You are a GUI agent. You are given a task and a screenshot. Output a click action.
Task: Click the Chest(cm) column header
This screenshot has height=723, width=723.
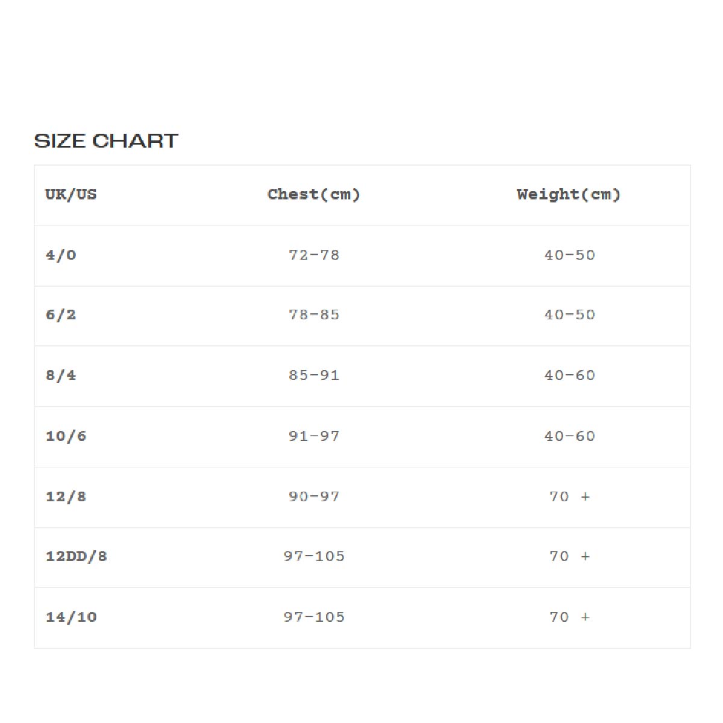coord(314,195)
